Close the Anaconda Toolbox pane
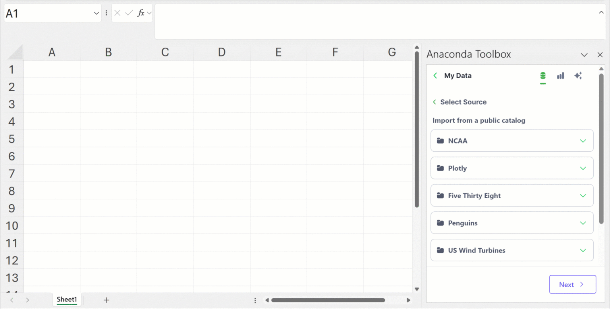The width and height of the screenshot is (610, 309). (x=600, y=55)
